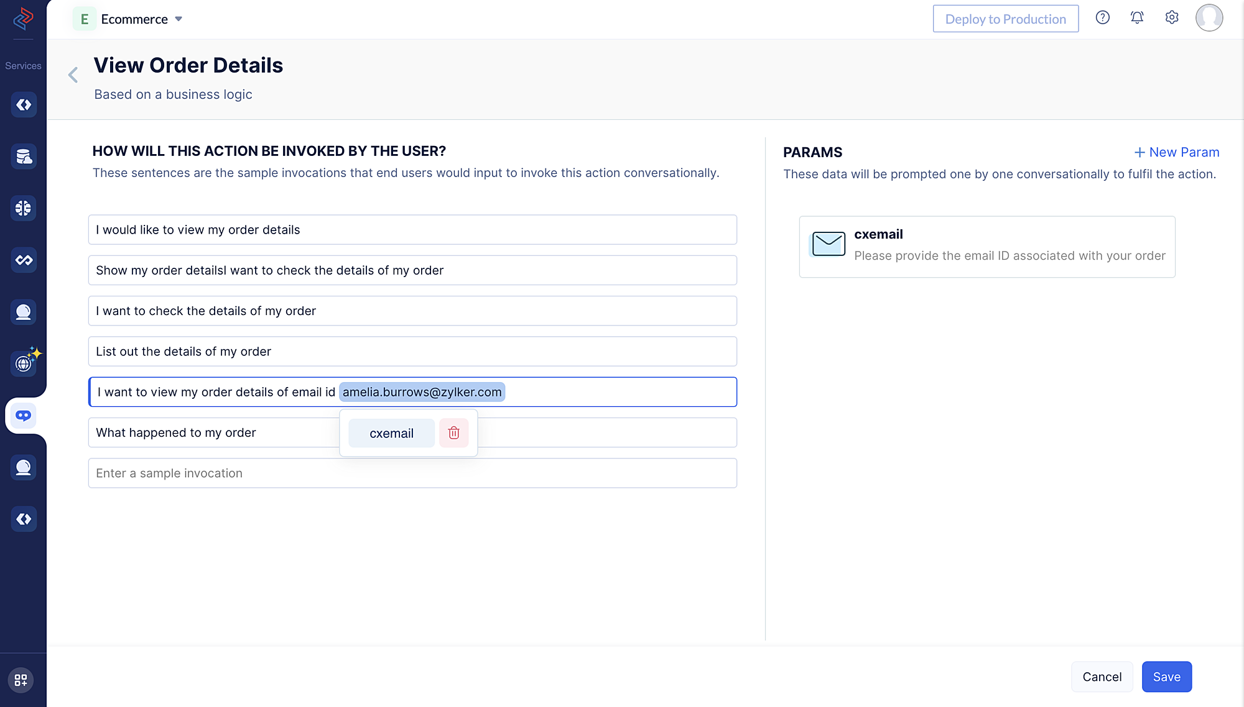
Task: Open notifications bell icon
Action: (1136, 18)
